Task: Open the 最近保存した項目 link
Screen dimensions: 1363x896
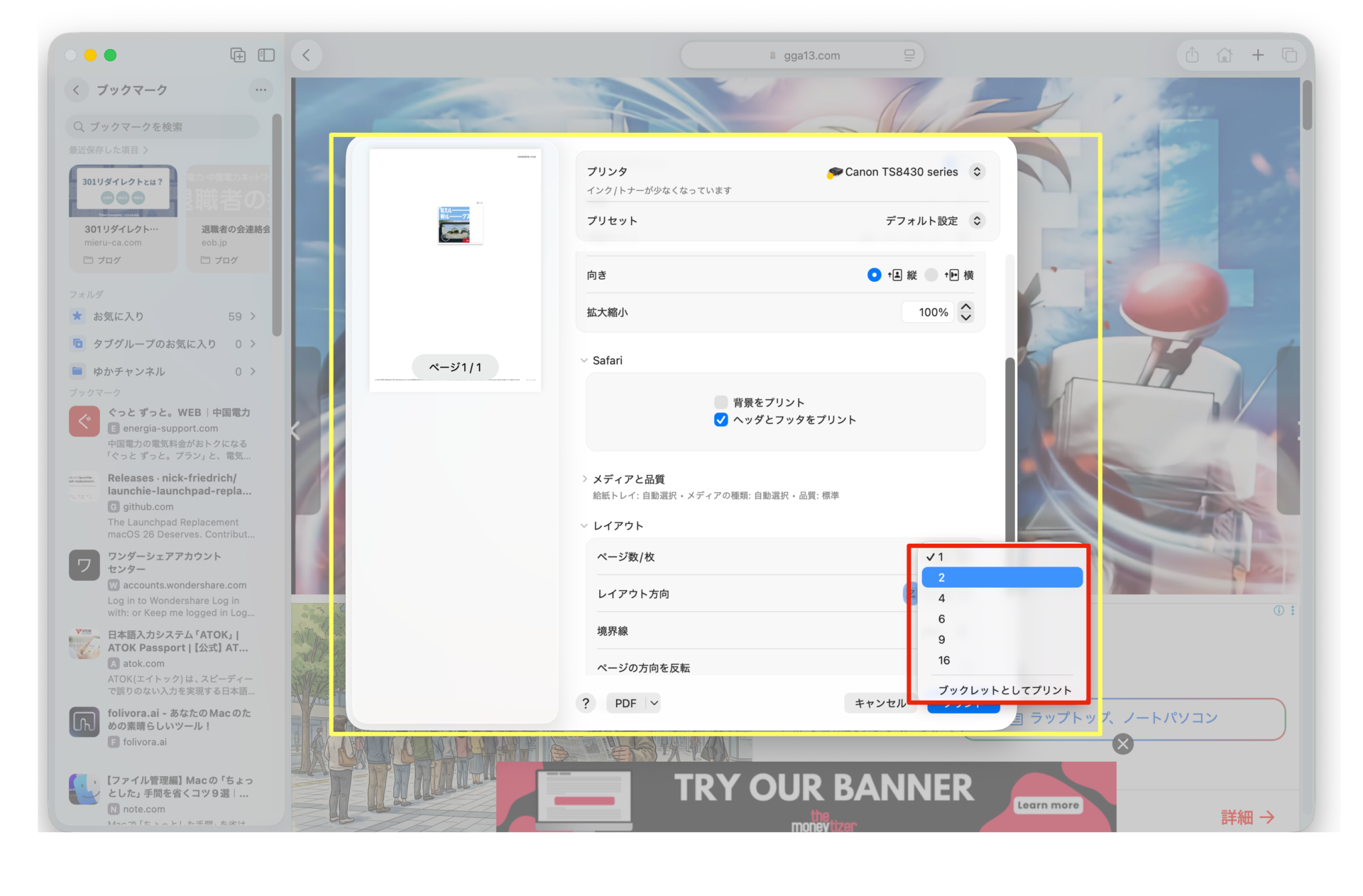Action: 108,150
